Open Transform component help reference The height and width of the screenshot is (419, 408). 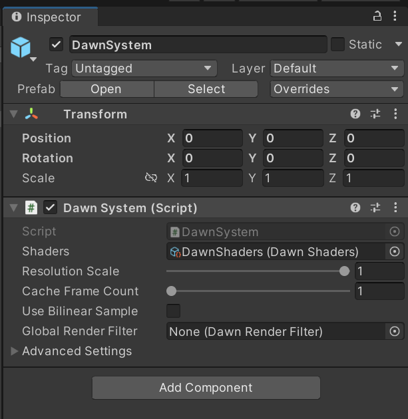click(356, 114)
